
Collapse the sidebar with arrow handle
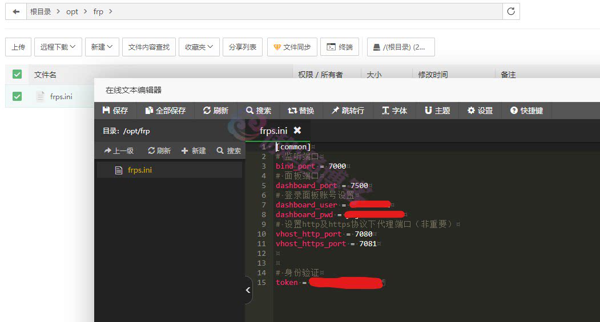(248, 290)
